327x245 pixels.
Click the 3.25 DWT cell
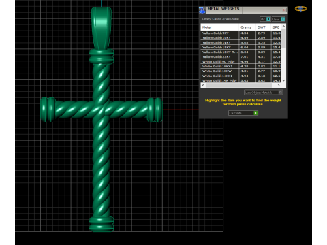[263, 42]
